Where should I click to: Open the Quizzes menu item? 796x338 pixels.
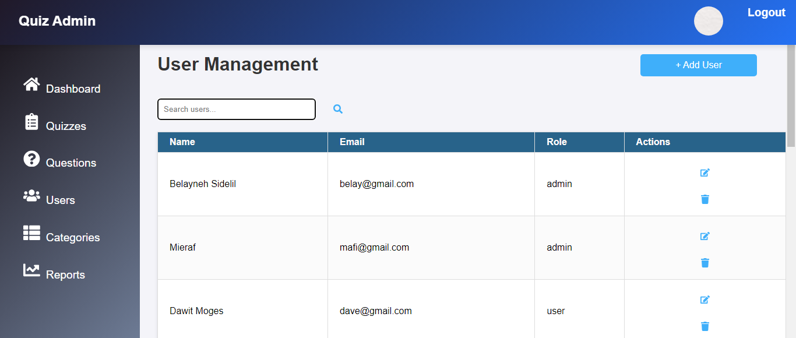pyautogui.click(x=66, y=126)
